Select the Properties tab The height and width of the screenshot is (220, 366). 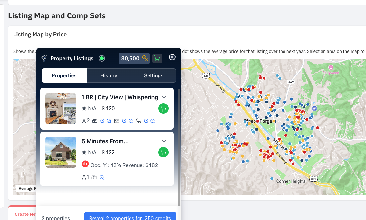click(x=64, y=75)
